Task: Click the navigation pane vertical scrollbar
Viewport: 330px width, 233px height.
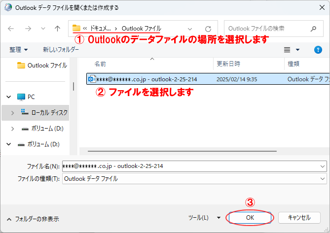Action: [x=73, y=86]
